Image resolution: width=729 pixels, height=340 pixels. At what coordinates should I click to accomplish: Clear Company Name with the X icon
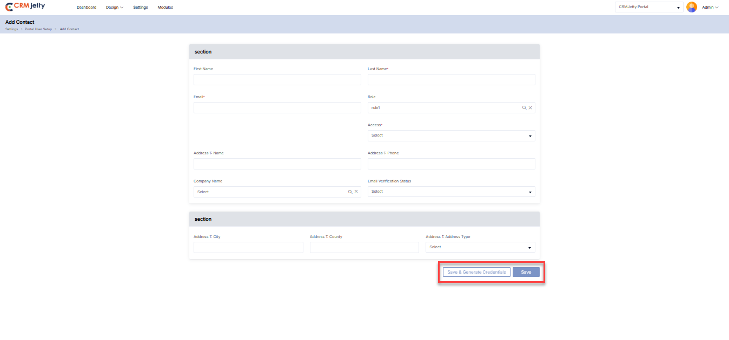356,192
